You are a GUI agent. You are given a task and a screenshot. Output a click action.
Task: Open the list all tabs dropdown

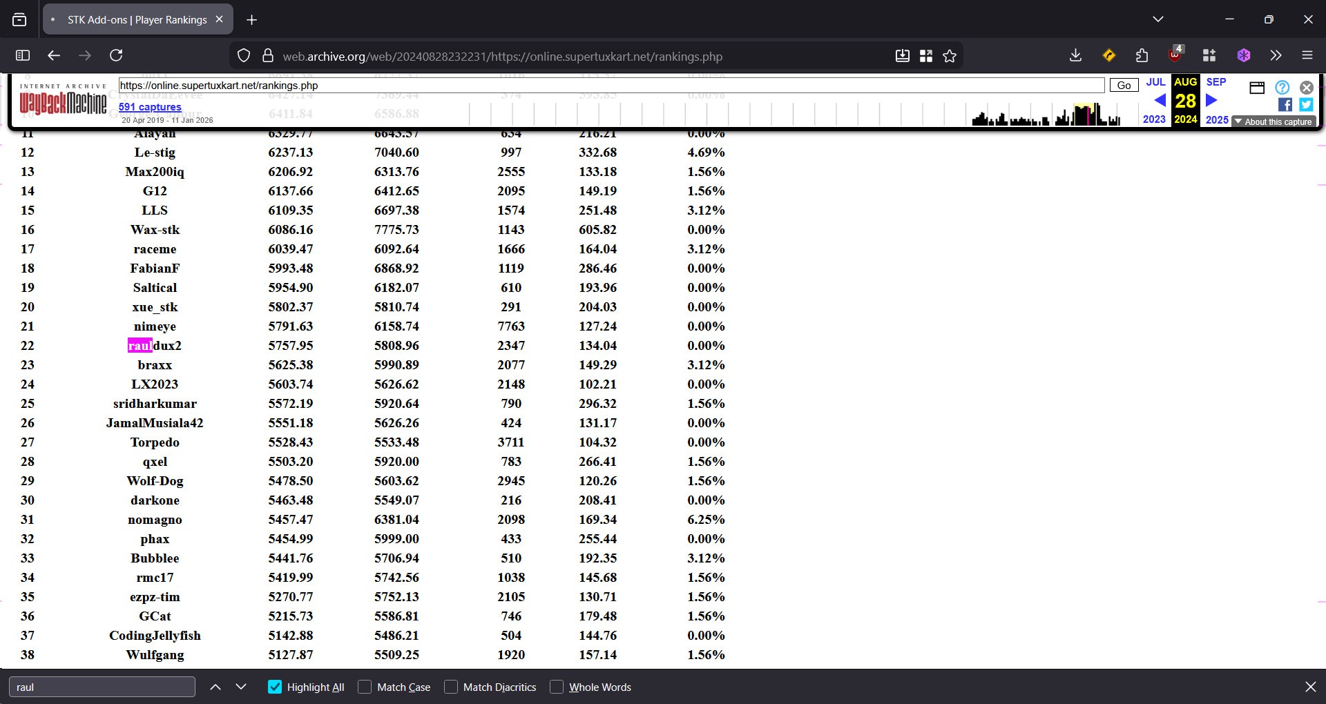click(1158, 19)
